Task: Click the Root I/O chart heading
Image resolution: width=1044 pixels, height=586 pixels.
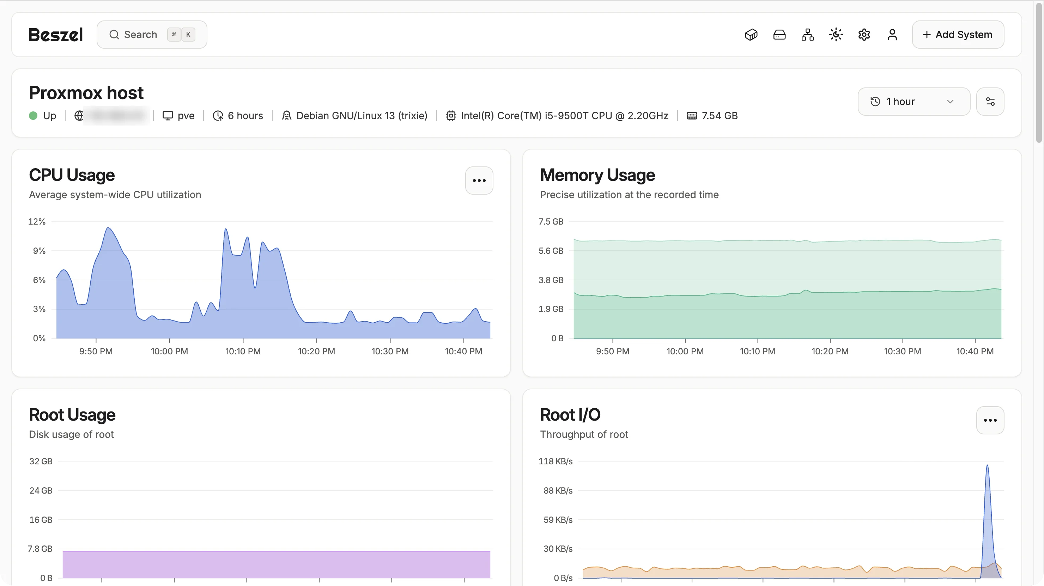Action: pyautogui.click(x=570, y=415)
